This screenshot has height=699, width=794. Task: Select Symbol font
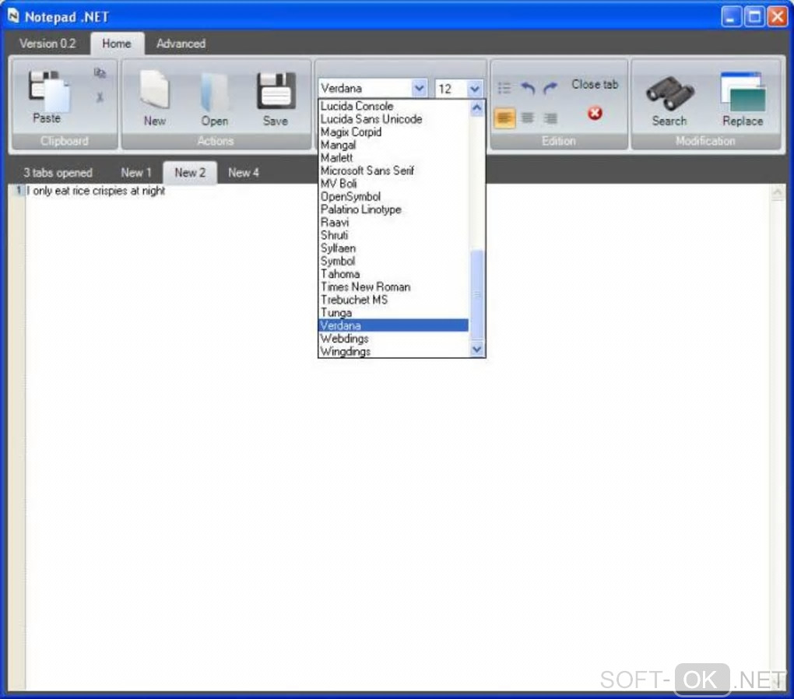[394, 261]
